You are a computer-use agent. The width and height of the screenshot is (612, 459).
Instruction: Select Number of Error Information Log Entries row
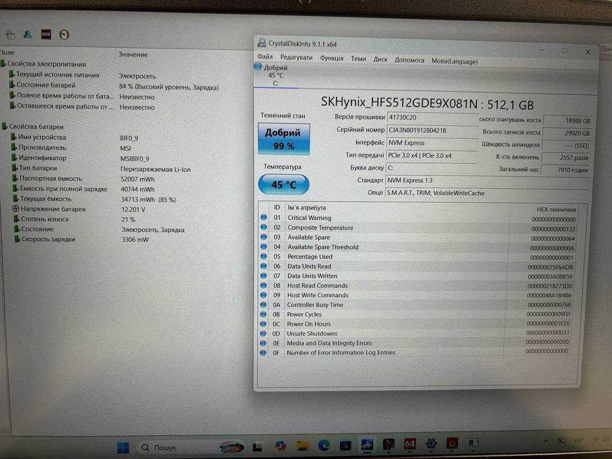click(414, 353)
